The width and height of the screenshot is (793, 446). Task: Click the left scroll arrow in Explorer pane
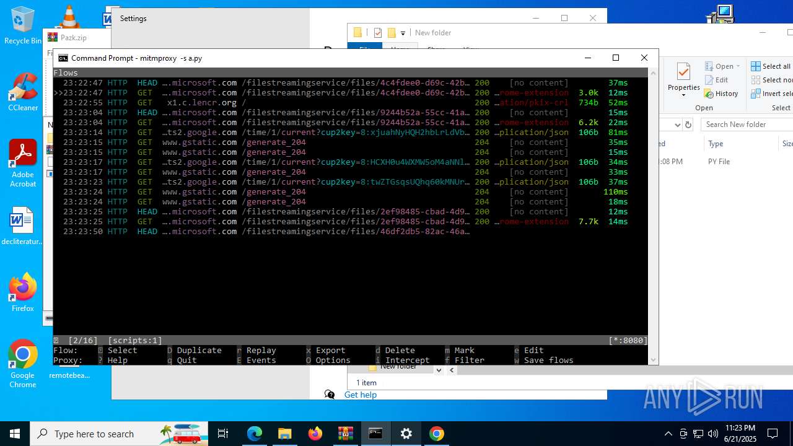pos(452,370)
